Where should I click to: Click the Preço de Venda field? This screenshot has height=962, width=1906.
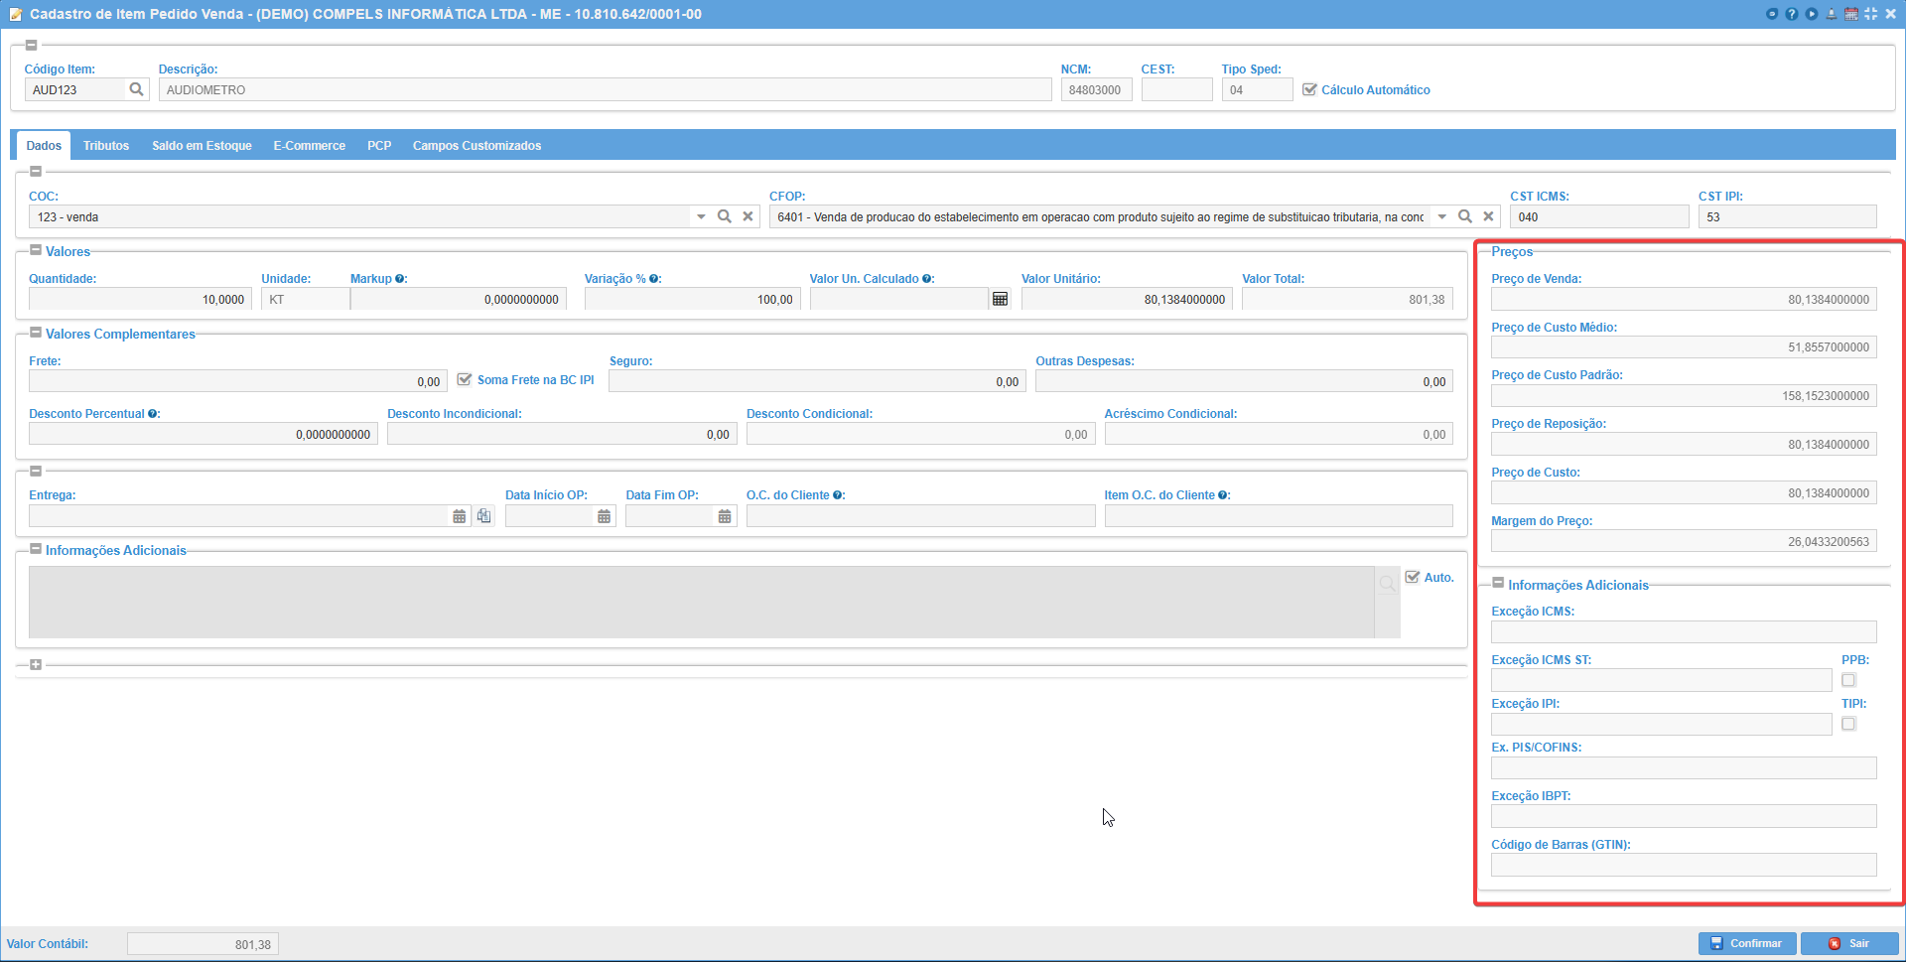(1684, 299)
